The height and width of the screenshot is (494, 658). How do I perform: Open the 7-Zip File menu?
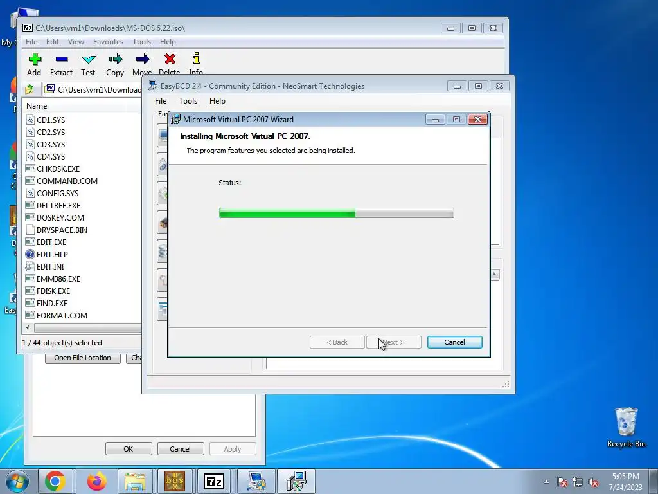tap(31, 42)
